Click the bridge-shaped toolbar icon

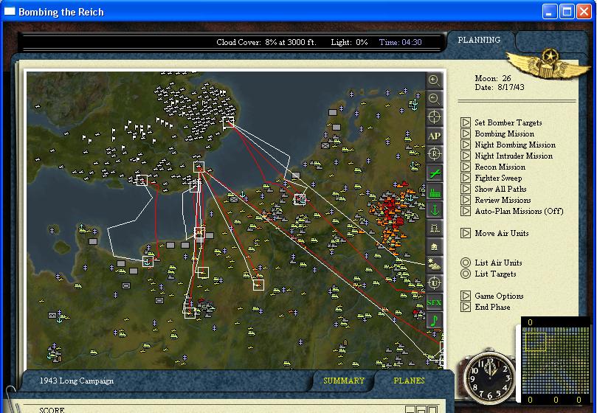point(434,229)
